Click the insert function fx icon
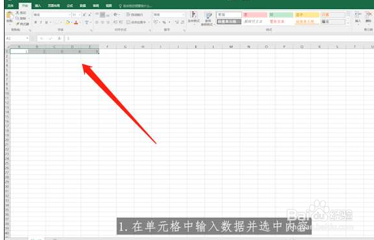 (59, 38)
